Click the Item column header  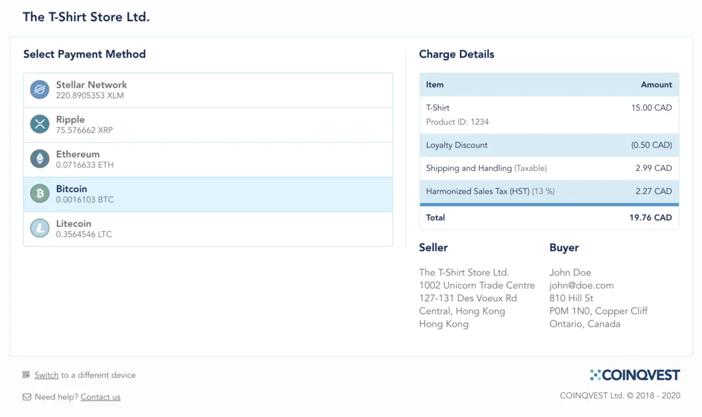(435, 84)
